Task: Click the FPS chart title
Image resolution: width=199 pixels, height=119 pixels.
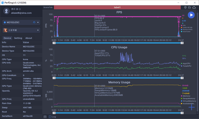Action: [x=119, y=12]
